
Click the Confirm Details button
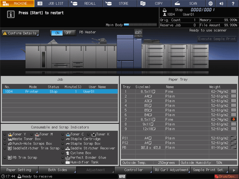tap(20, 33)
